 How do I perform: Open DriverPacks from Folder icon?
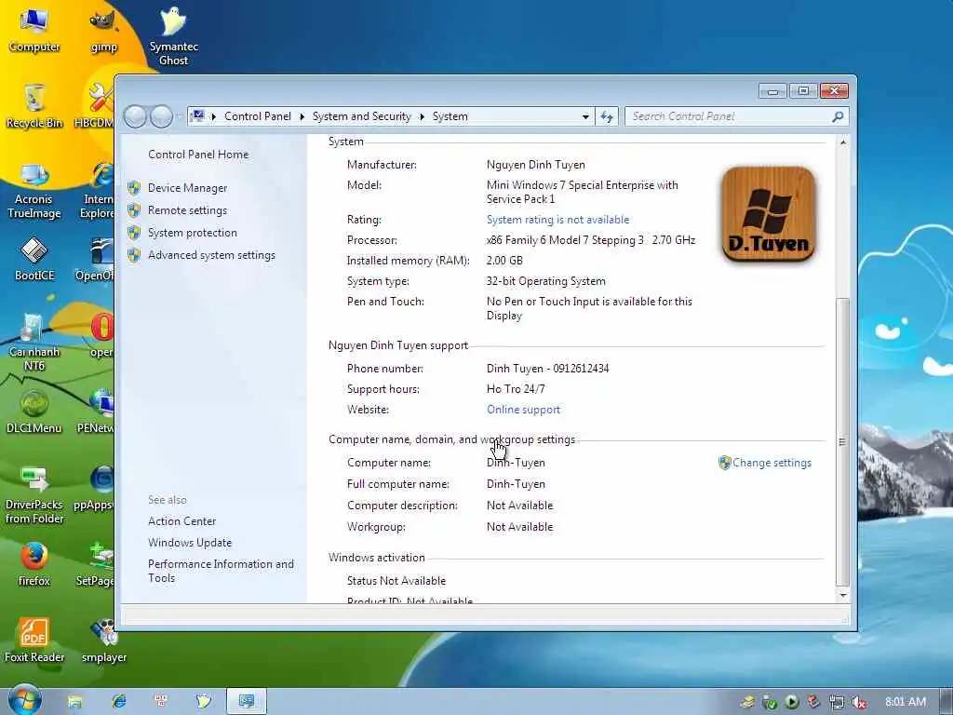[34, 495]
